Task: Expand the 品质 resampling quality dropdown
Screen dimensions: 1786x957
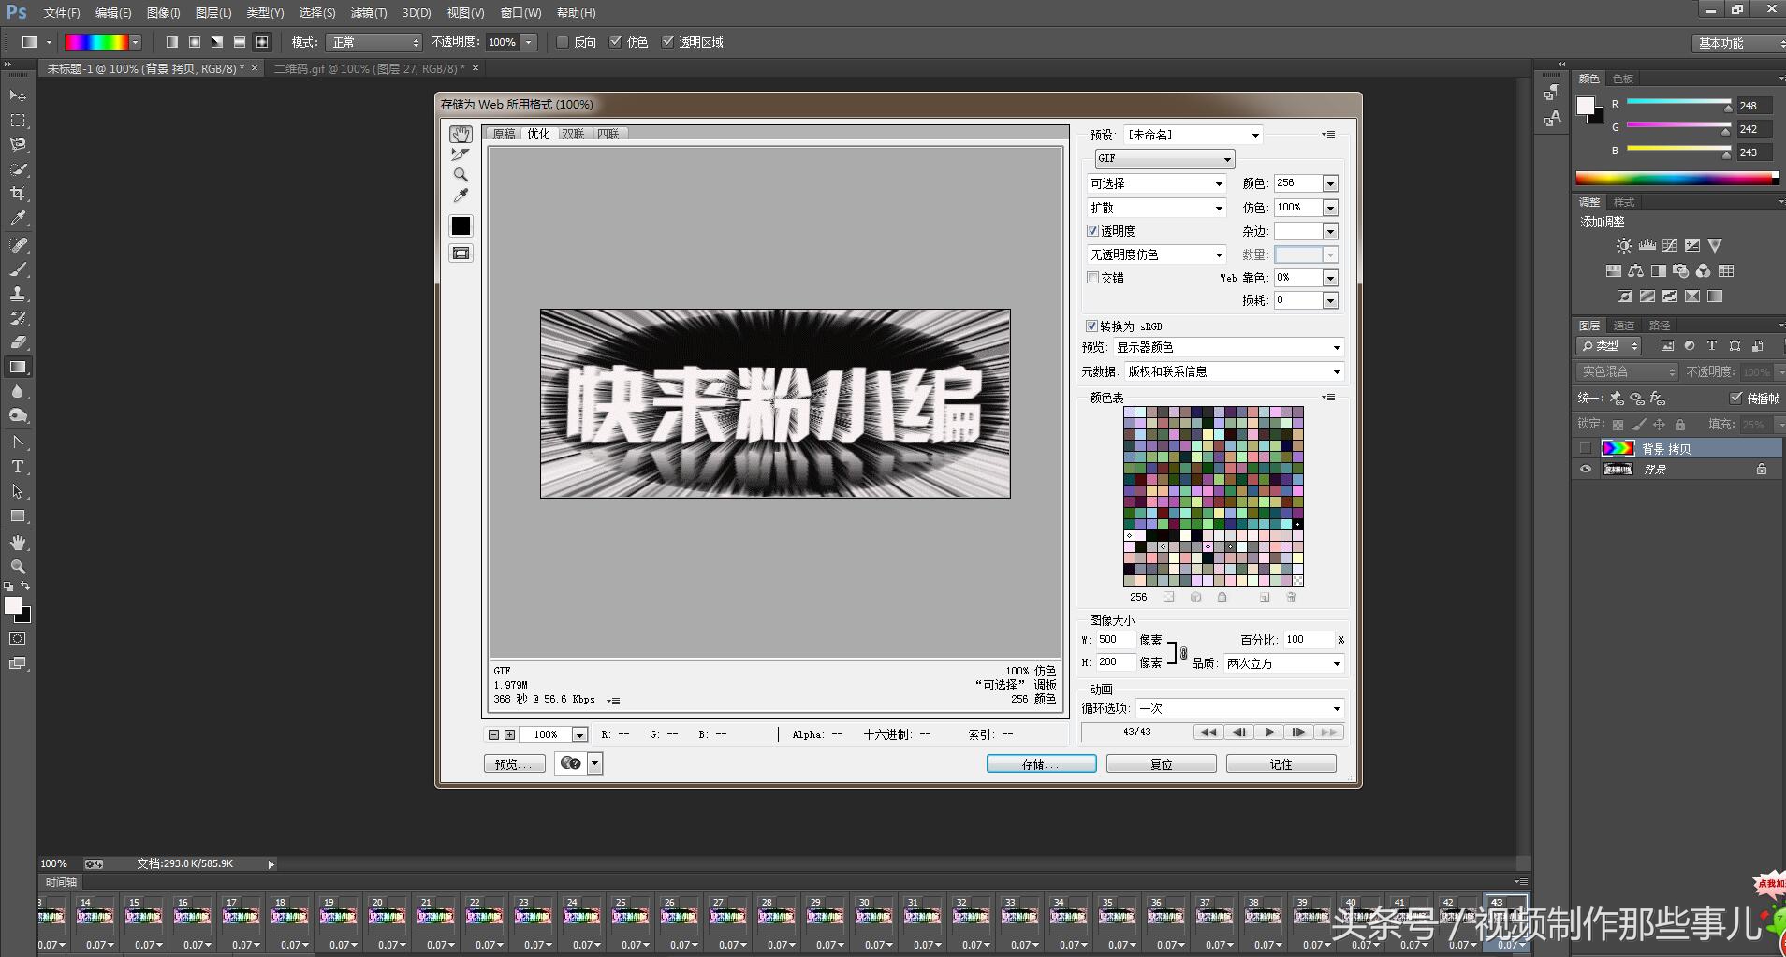Action: click(1283, 663)
